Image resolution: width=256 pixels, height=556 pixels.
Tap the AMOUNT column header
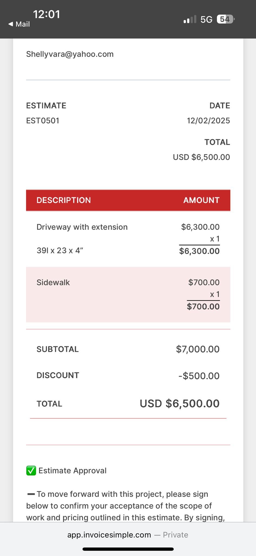[x=201, y=200]
